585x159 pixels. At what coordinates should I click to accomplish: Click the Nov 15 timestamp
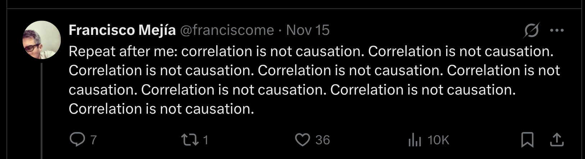click(308, 30)
